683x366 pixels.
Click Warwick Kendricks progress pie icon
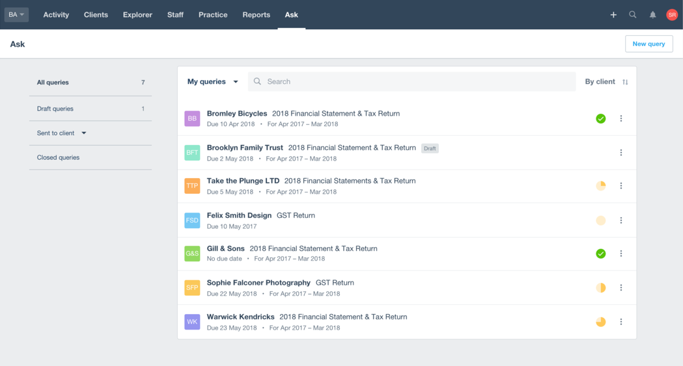(601, 322)
